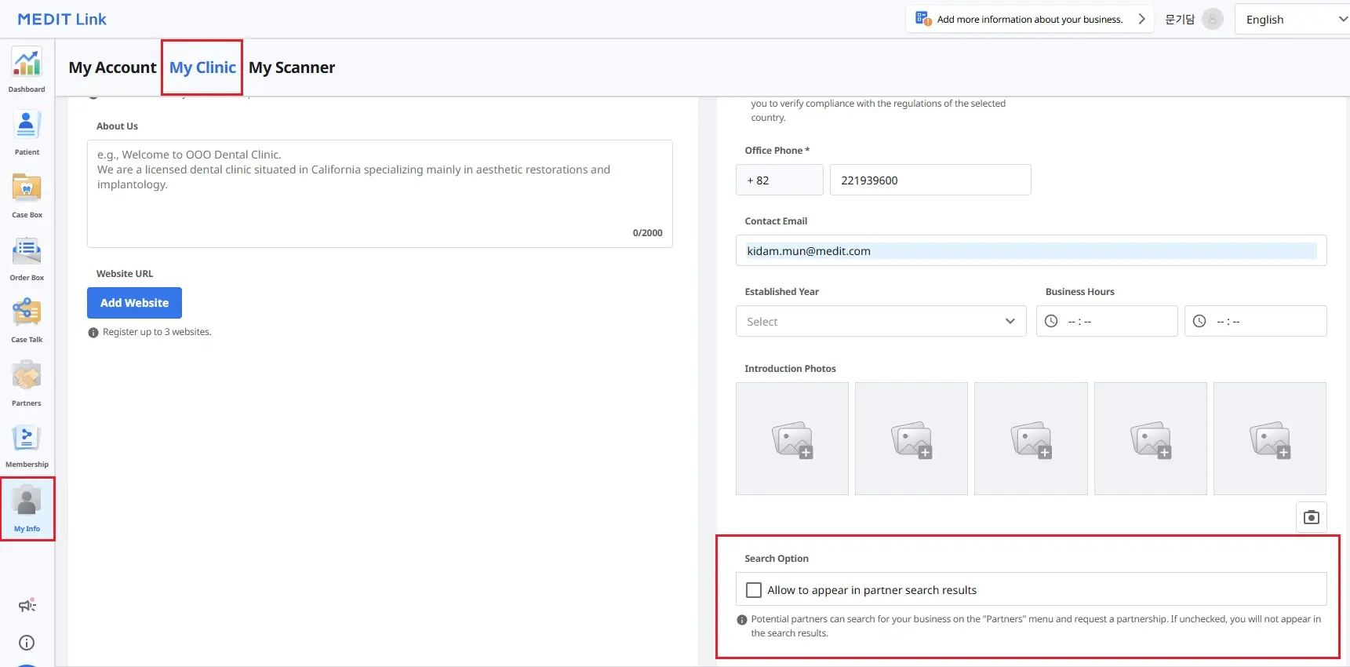This screenshot has width=1350, height=667.
Task: Click the Office Phone number field
Action: coord(930,180)
